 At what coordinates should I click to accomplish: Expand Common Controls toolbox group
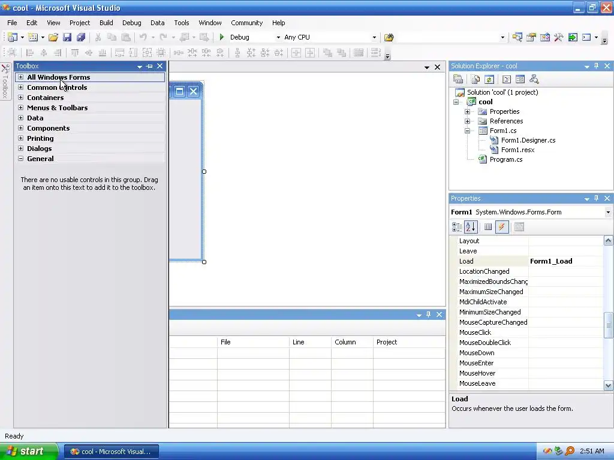(21, 87)
